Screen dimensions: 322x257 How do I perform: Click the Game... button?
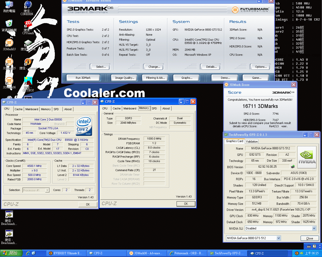pyautogui.click(x=257, y=78)
